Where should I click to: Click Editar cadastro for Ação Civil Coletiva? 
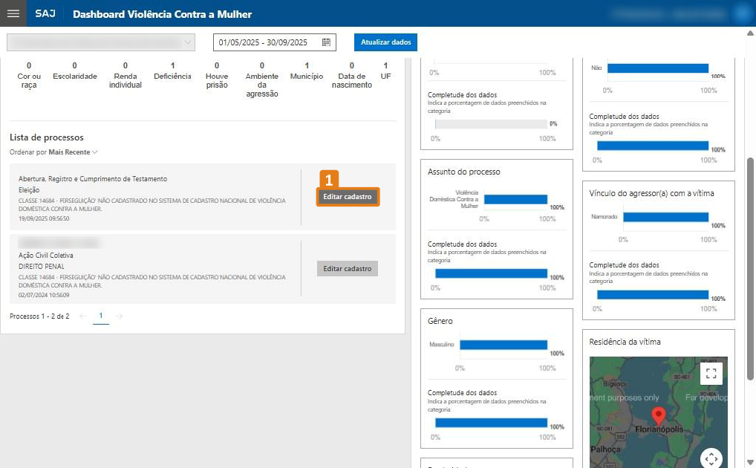click(348, 269)
